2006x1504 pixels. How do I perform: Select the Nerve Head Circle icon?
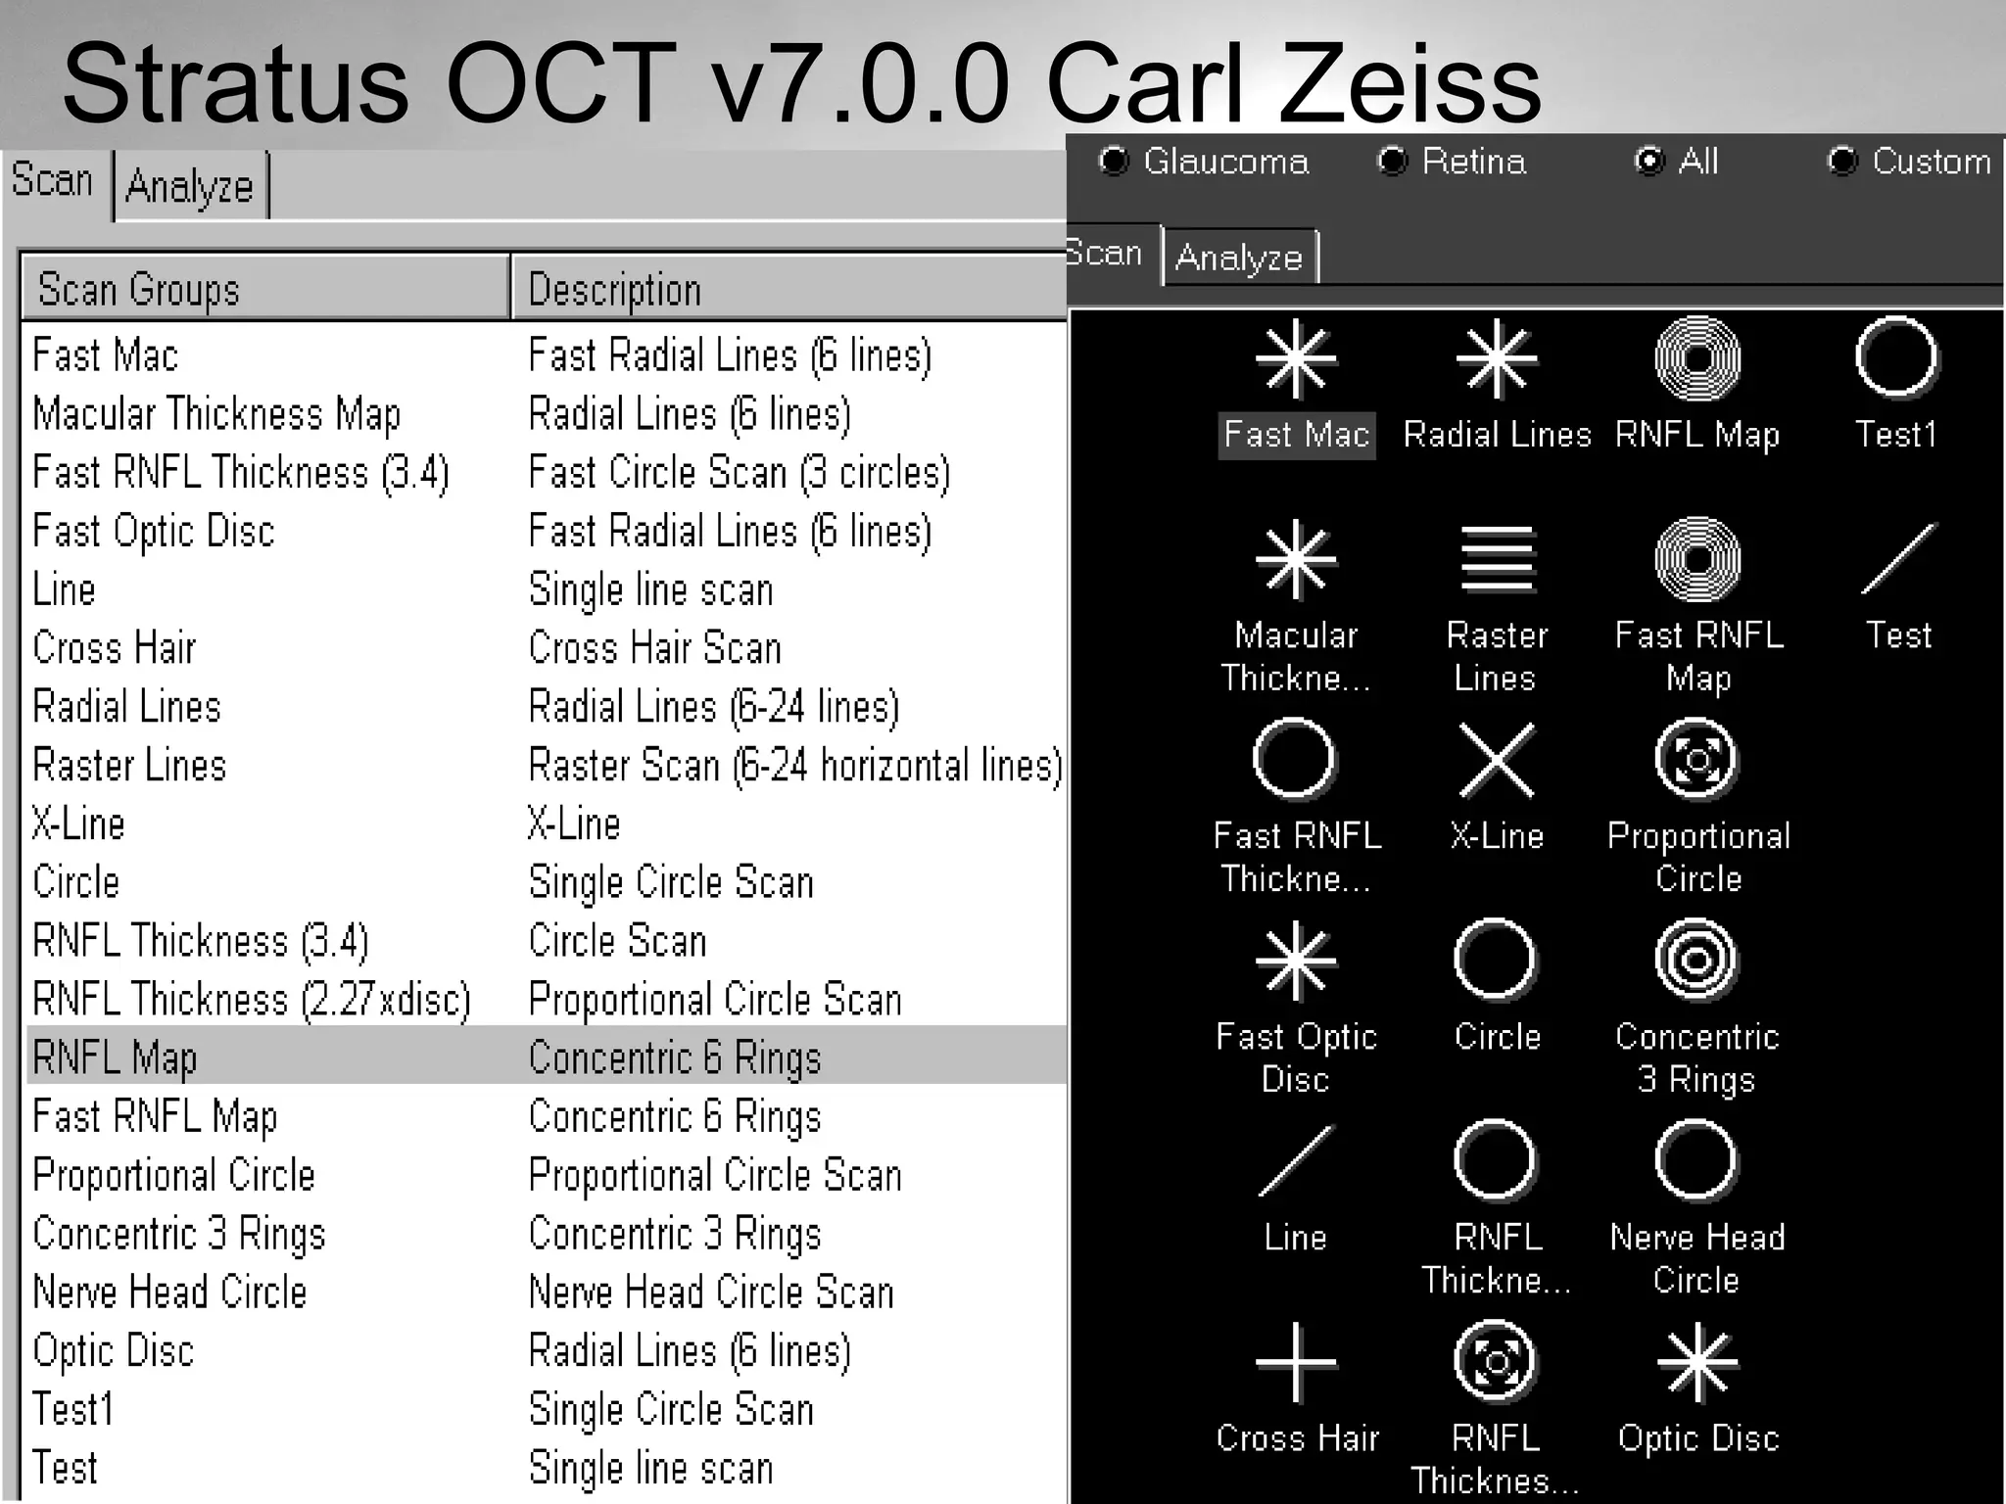[x=1696, y=1161]
